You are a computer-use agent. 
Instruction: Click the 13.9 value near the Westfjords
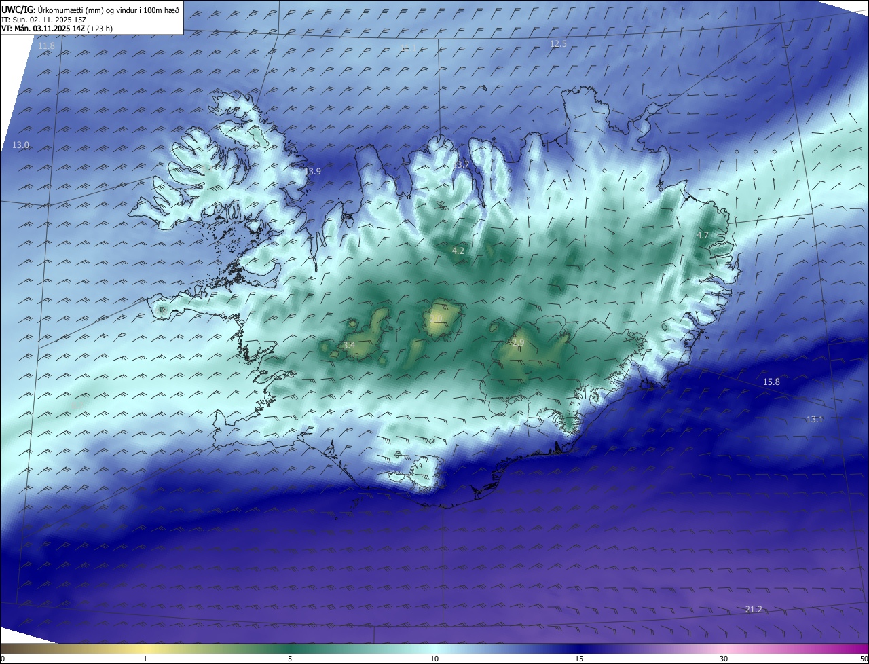[312, 172]
